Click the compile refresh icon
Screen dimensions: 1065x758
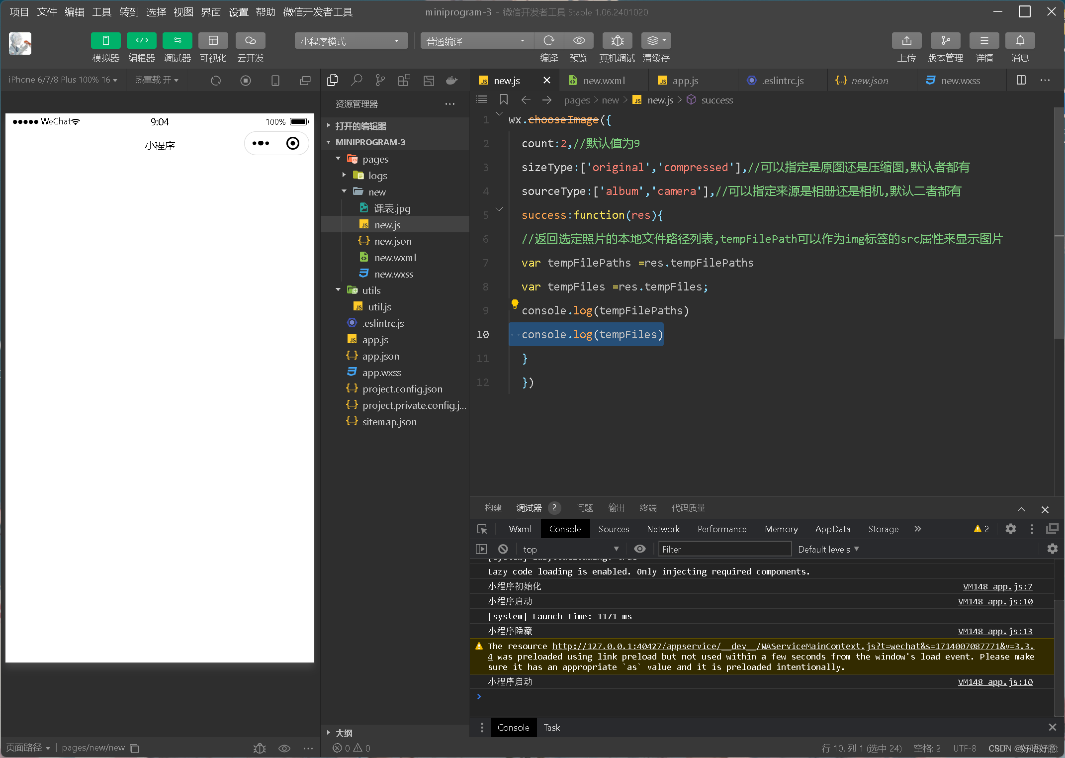[548, 41]
